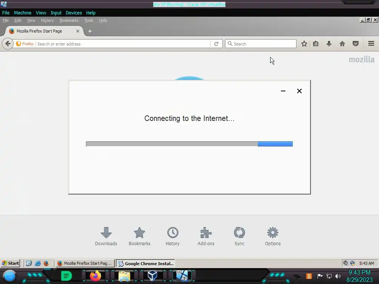Save page to Pocket icon
The width and height of the screenshot is (379, 284).
click(356, 44)
